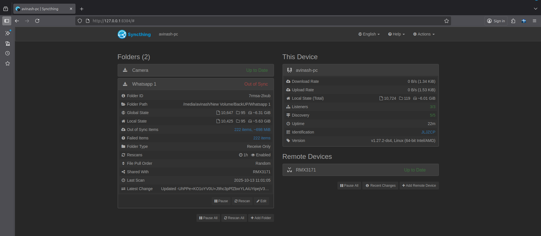Click the Add Remote Device button

tap(419, 186)
